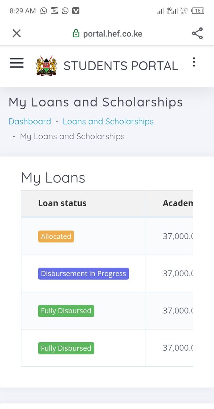This screenshot has height=409, width=214.
Task: Tap the video notification icon in status bar
Action: point(54,11)
